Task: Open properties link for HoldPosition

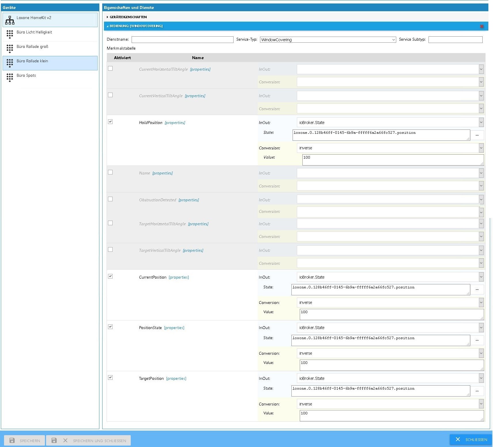Action: point(175,123)
